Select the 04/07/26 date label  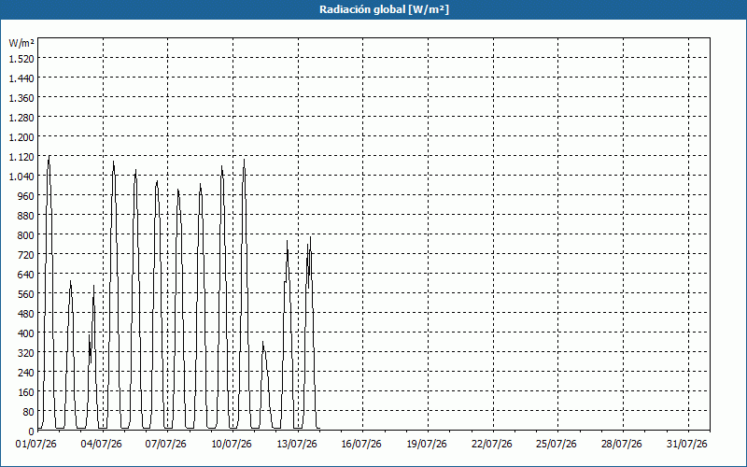pos(102,445)
